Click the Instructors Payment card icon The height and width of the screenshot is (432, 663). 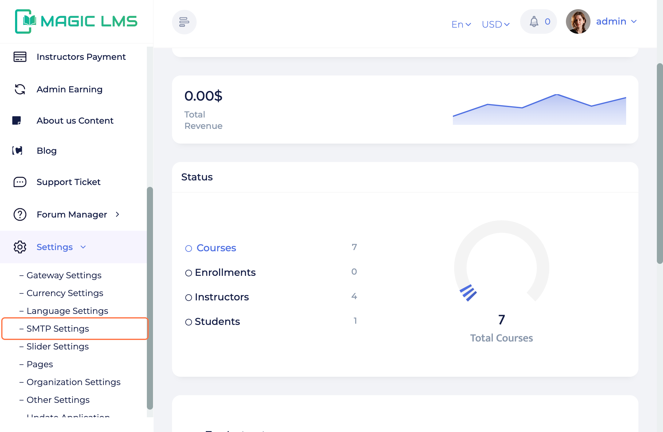(20, 57)
